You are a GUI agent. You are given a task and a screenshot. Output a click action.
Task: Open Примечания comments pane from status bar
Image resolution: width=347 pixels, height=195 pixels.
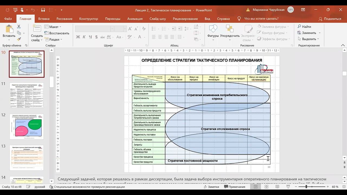[x=234, y=187]
